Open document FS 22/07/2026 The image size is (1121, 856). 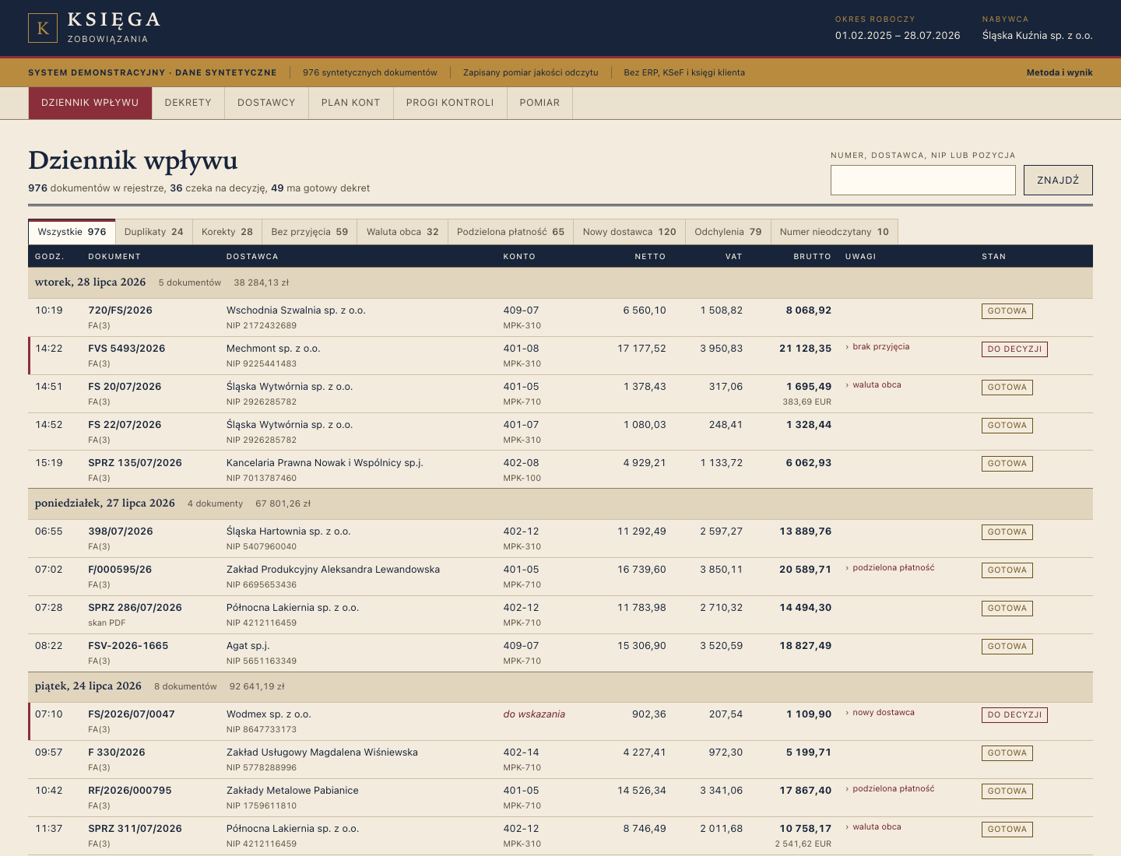tap(125, 425)
